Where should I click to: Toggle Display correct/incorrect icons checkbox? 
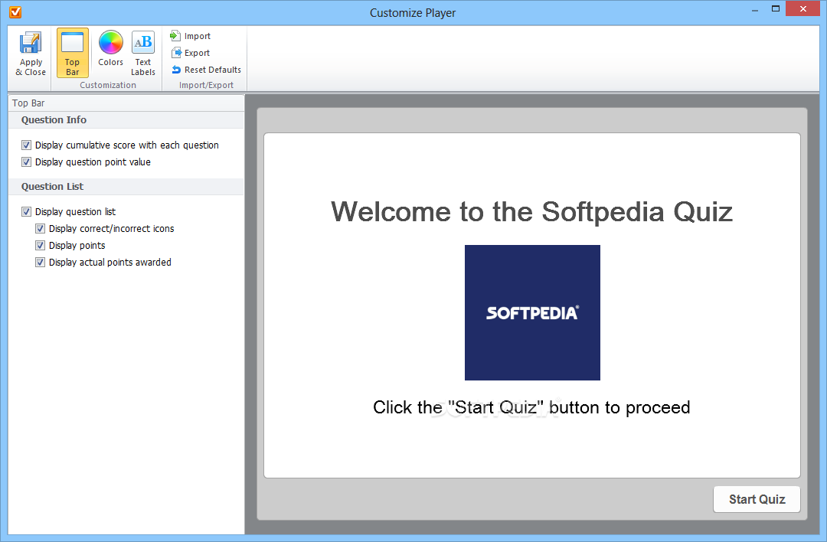coord(40,228)
